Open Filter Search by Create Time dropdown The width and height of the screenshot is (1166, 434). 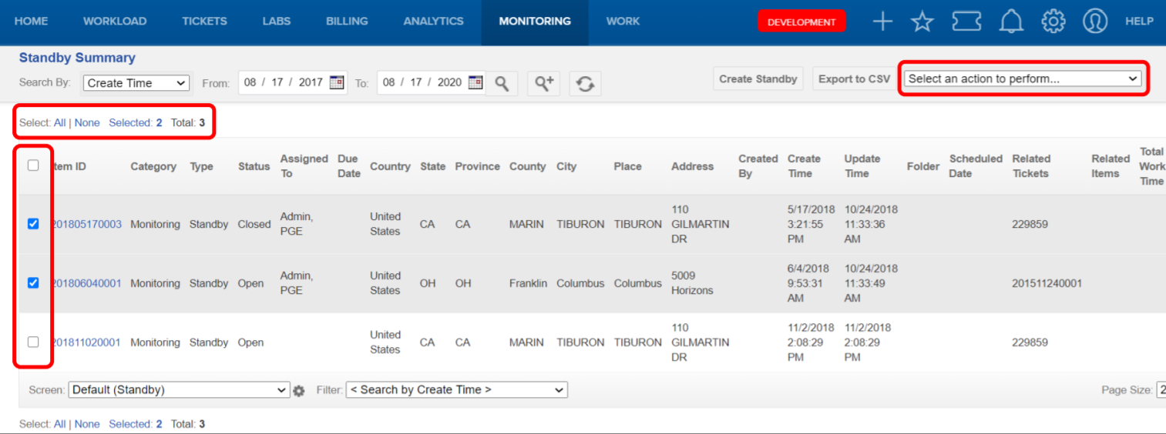pos(457,390)
